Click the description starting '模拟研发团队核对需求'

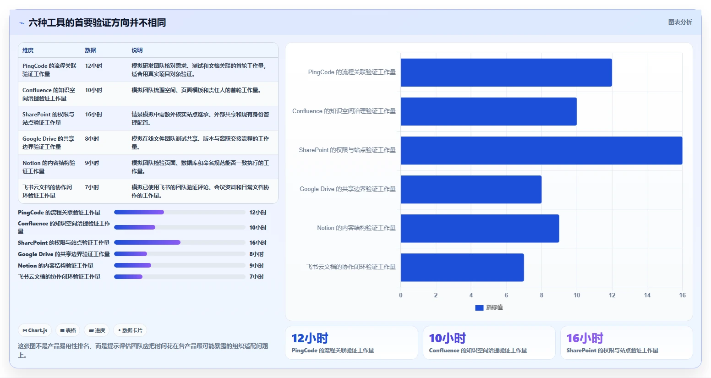point(199,70)
